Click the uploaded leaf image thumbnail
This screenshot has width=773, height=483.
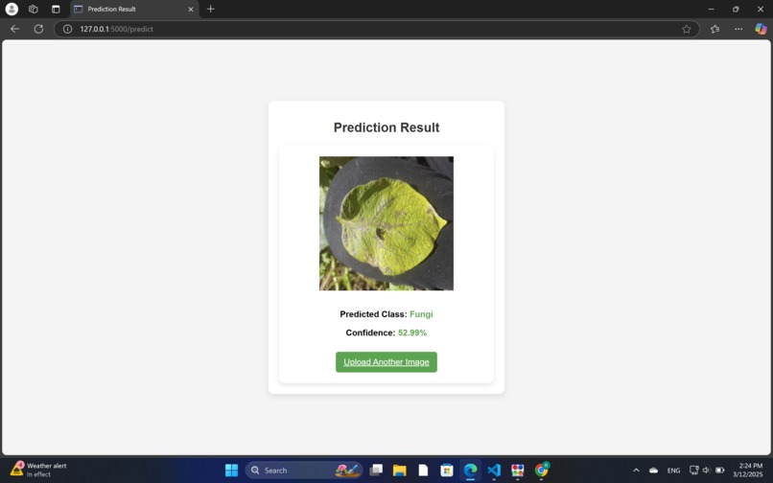pyautogui.click(x=386, y=223)
